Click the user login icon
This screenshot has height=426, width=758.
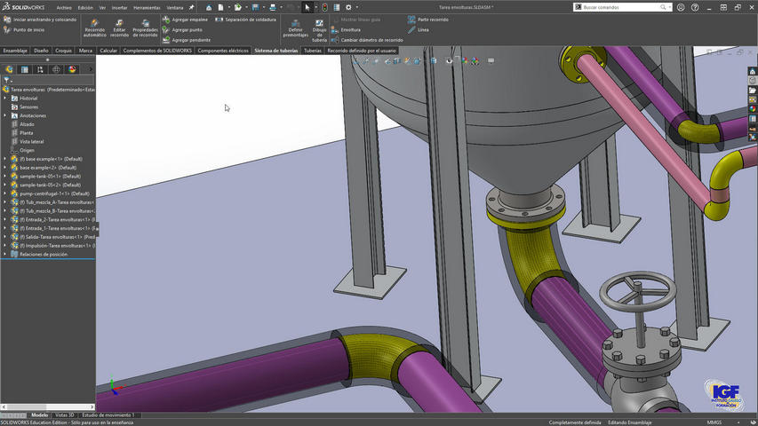coord(681,7)
